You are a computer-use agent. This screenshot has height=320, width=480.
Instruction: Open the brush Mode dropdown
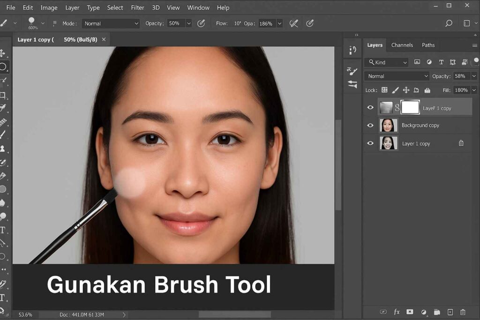pyautogui.click(x=111, y=23)
